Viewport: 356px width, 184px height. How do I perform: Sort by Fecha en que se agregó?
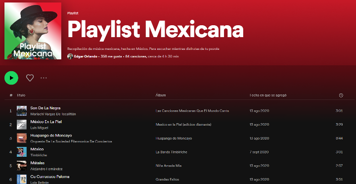click(268, 95)
